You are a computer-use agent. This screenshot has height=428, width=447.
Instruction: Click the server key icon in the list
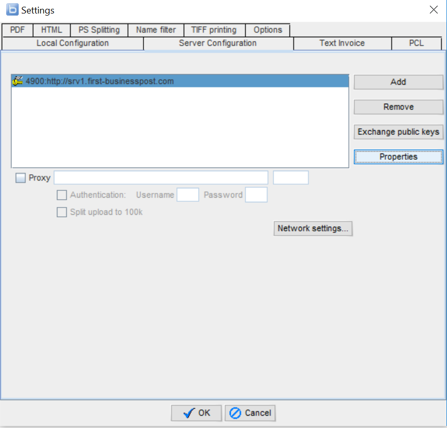click(18, 81)
